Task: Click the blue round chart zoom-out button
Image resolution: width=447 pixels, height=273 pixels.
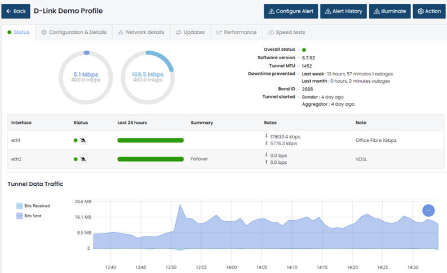Action: tap(428, 211)
